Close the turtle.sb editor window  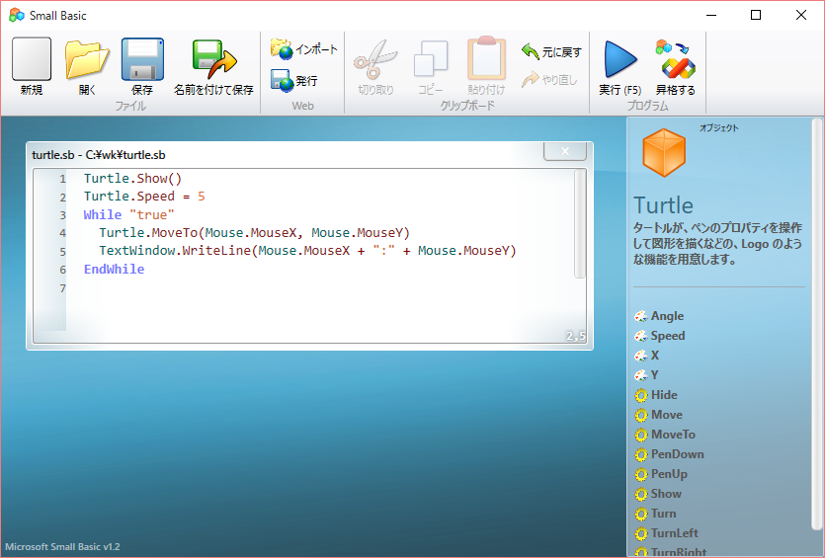564,151
